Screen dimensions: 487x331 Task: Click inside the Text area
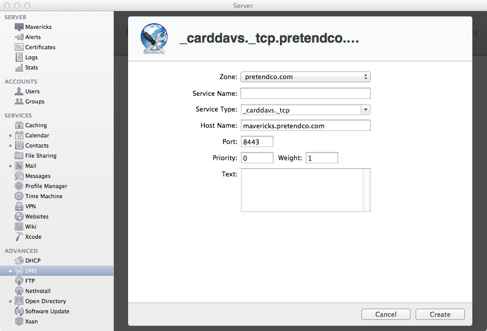tap(302, 190)
